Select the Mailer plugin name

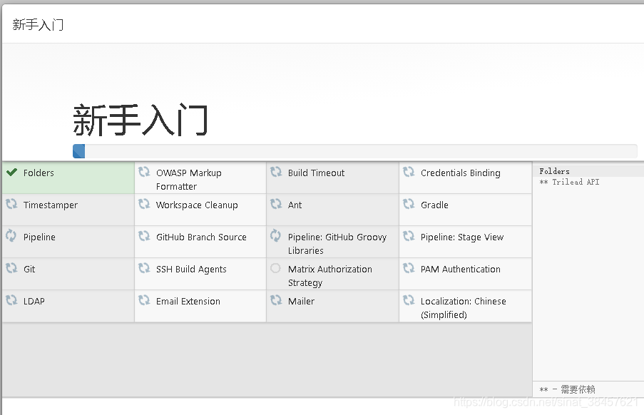[x=302, y=301]
